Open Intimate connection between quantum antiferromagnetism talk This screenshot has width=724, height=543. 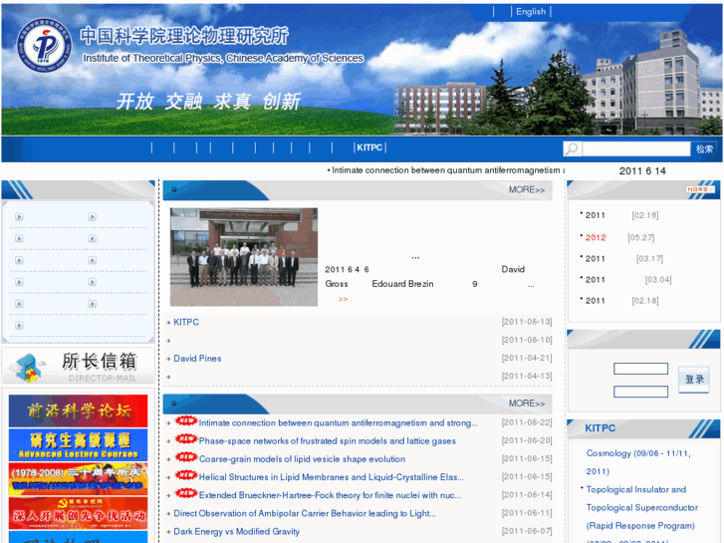coord(338,422)
